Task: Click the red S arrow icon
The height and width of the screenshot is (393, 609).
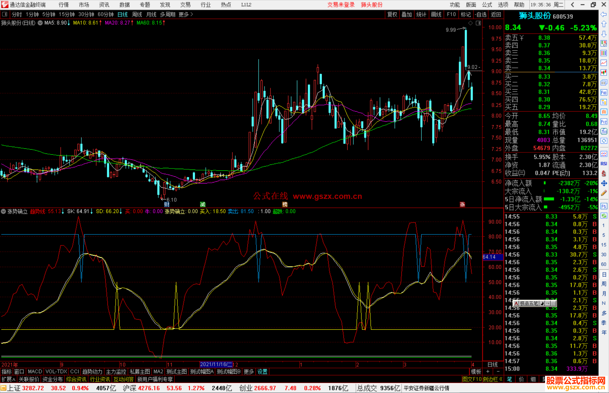Action: pos(604,174)
